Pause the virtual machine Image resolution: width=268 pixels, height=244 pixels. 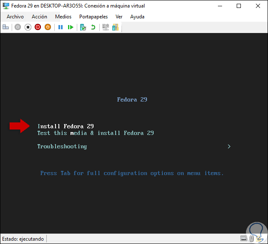pos(61,27)
